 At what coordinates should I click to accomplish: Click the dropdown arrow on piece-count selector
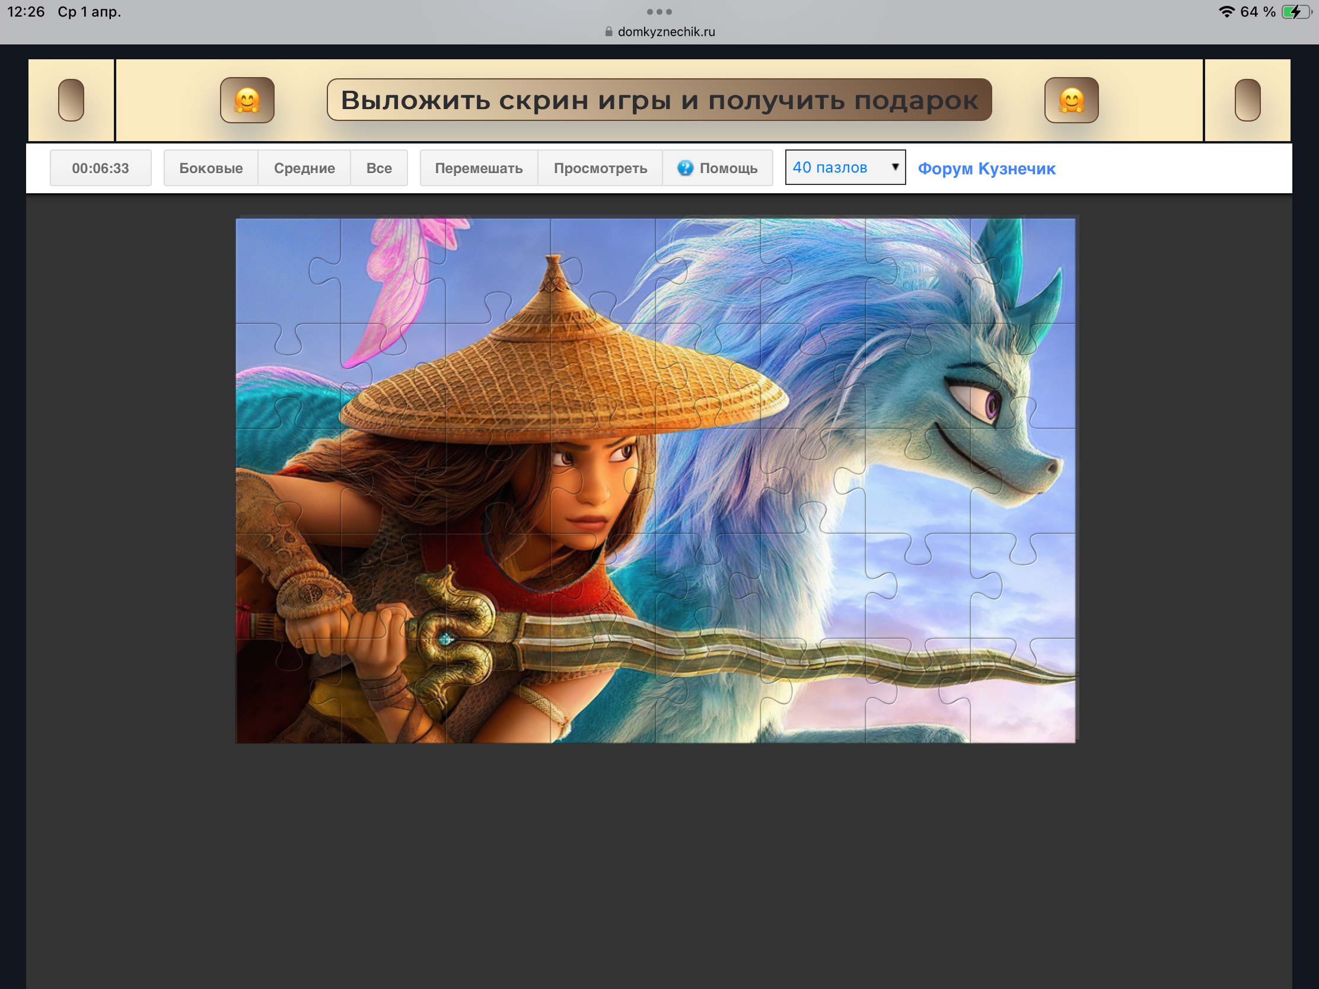tap(894, 167)
